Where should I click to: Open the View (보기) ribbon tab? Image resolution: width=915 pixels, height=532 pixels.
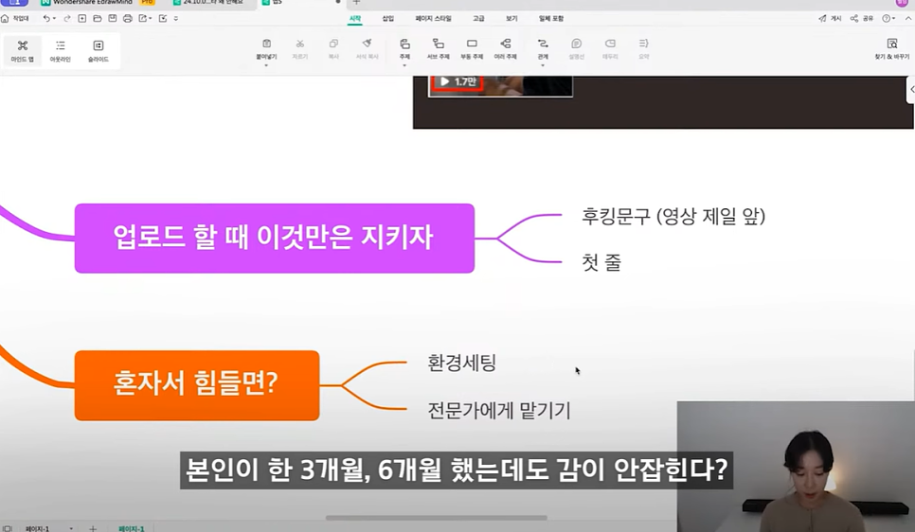511,19
